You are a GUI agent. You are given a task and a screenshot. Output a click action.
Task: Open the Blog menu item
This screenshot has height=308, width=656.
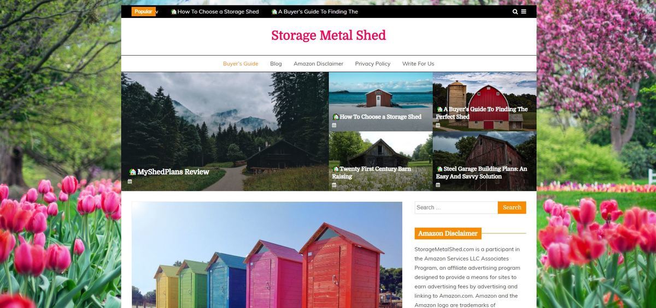click(276, 64)
